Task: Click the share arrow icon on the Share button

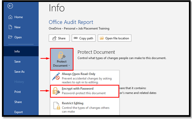Action: coord(54,38)
